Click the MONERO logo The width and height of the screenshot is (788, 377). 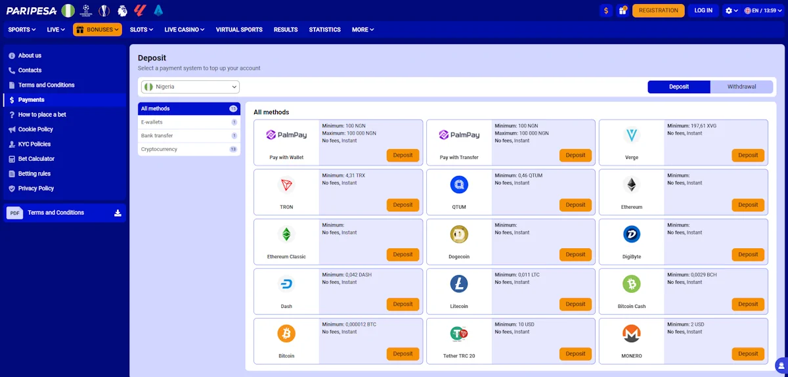632,334
